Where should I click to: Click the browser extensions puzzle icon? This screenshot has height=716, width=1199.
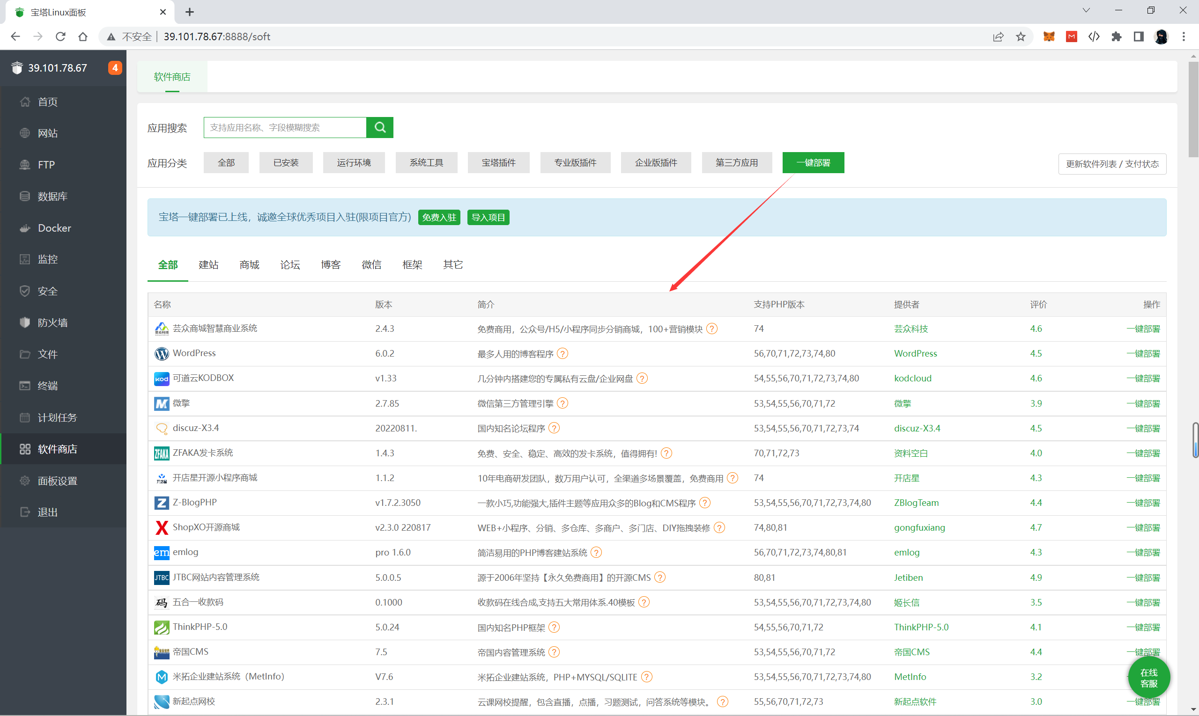click(1116, 37)
